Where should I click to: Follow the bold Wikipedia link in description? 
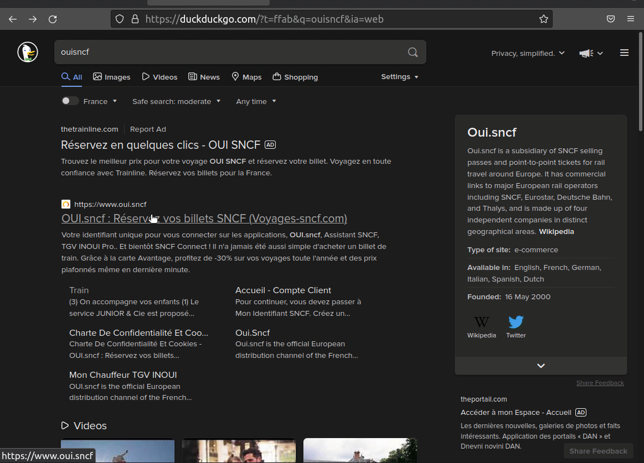pyautogui.click(x=556, y=231)
